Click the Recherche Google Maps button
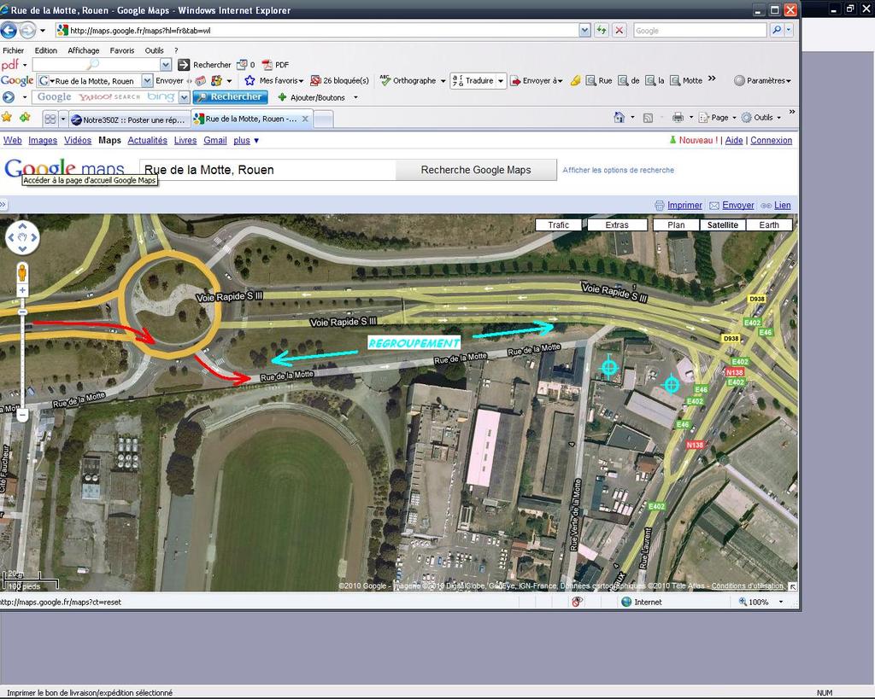Image resolution: width=875 pixels, height=699 pixels. (476, 170)
